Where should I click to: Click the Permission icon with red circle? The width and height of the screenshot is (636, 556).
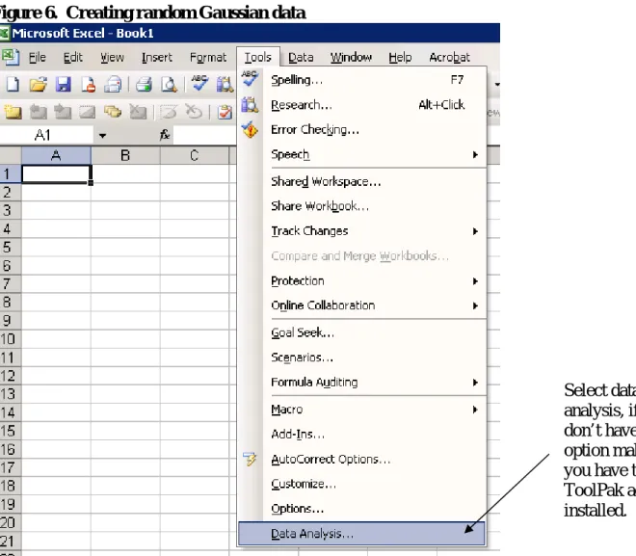pyautogui.click(x=89, y=85)
